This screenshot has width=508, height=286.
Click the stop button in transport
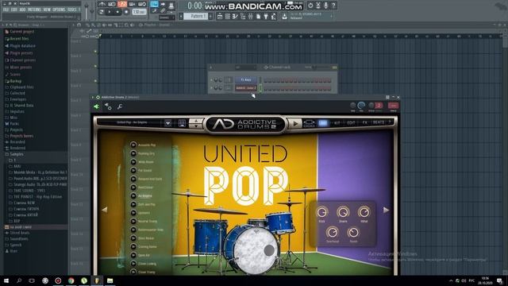pyautogui.click(x=117, y=12)
